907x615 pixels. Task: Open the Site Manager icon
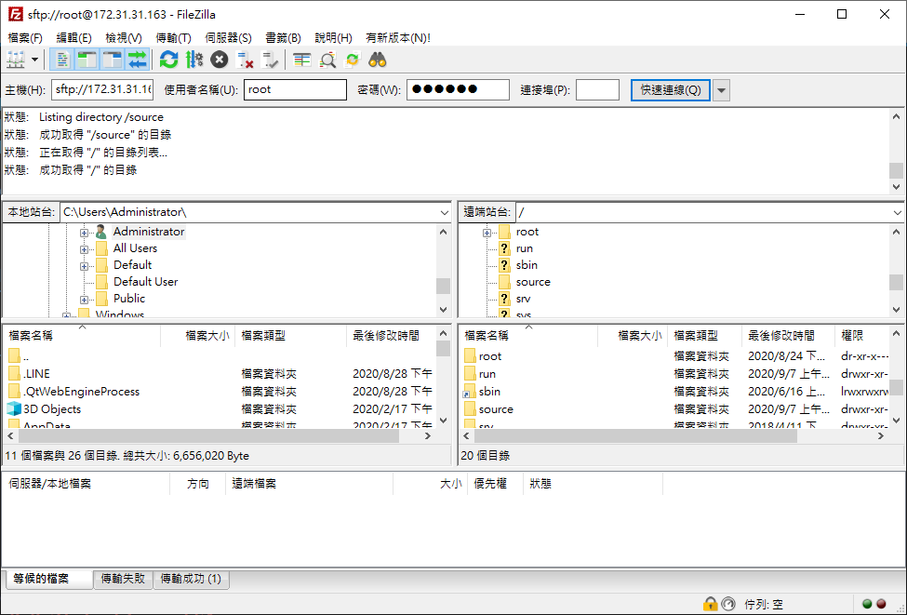pos(16,60)
